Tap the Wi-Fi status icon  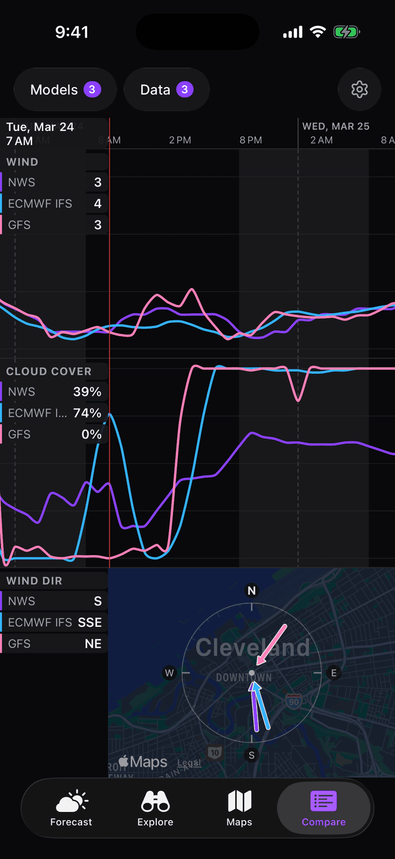click(318, 32)
